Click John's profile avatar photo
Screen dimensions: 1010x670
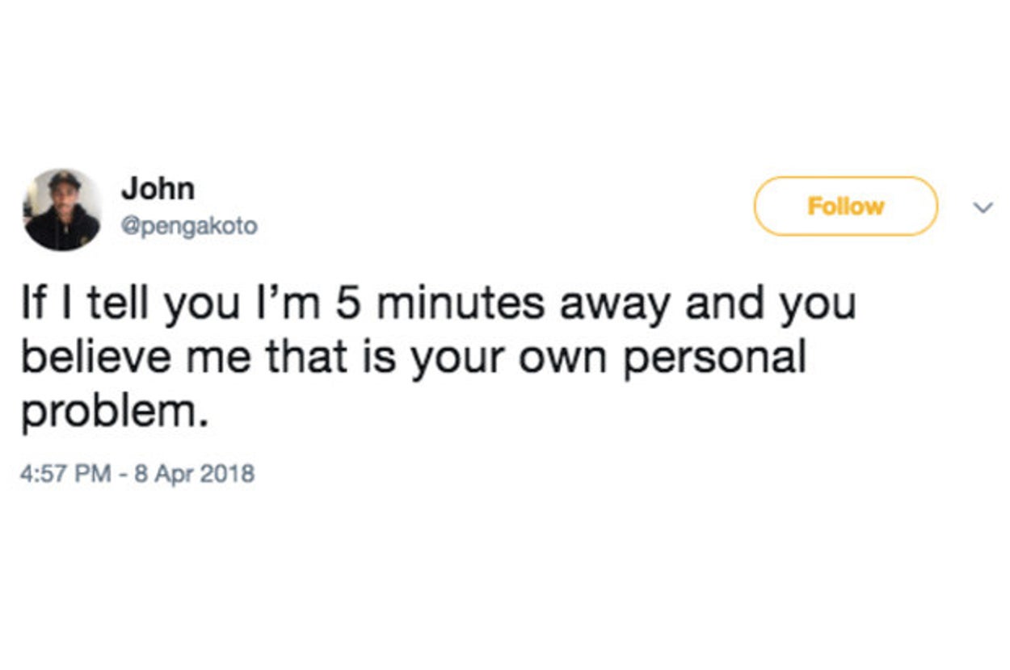click(62, 210)
